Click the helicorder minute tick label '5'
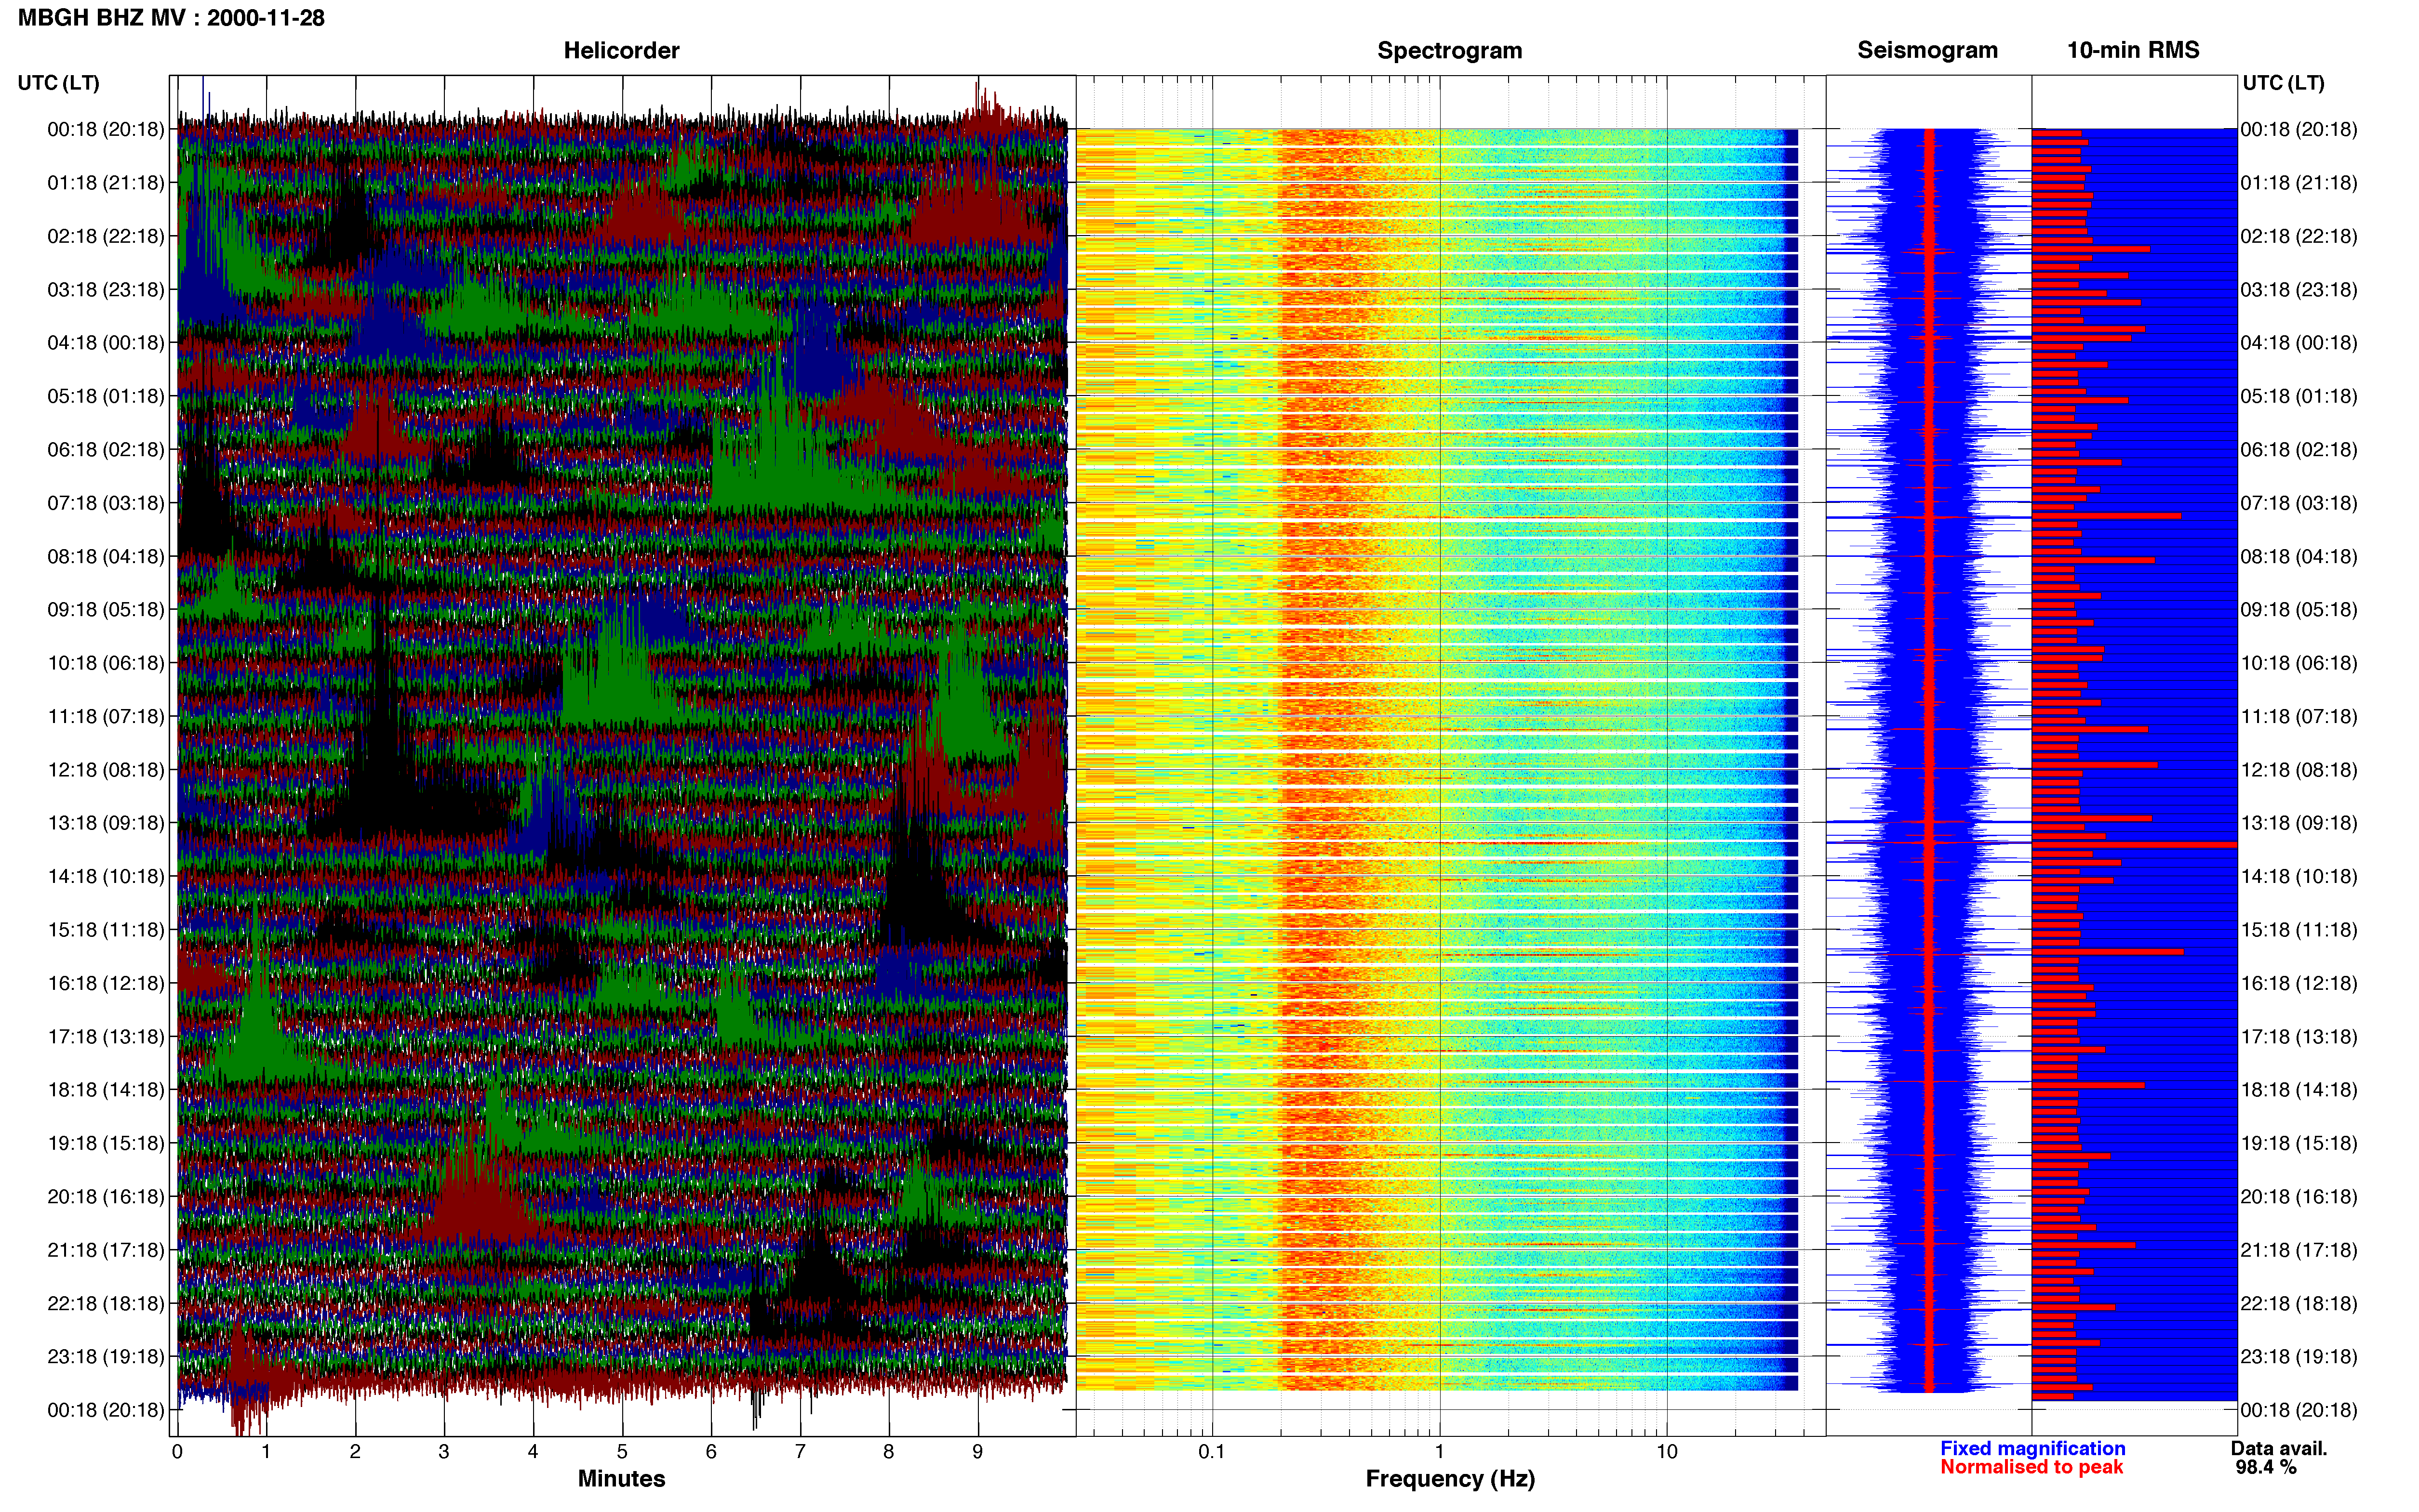 coord(621,1452)
